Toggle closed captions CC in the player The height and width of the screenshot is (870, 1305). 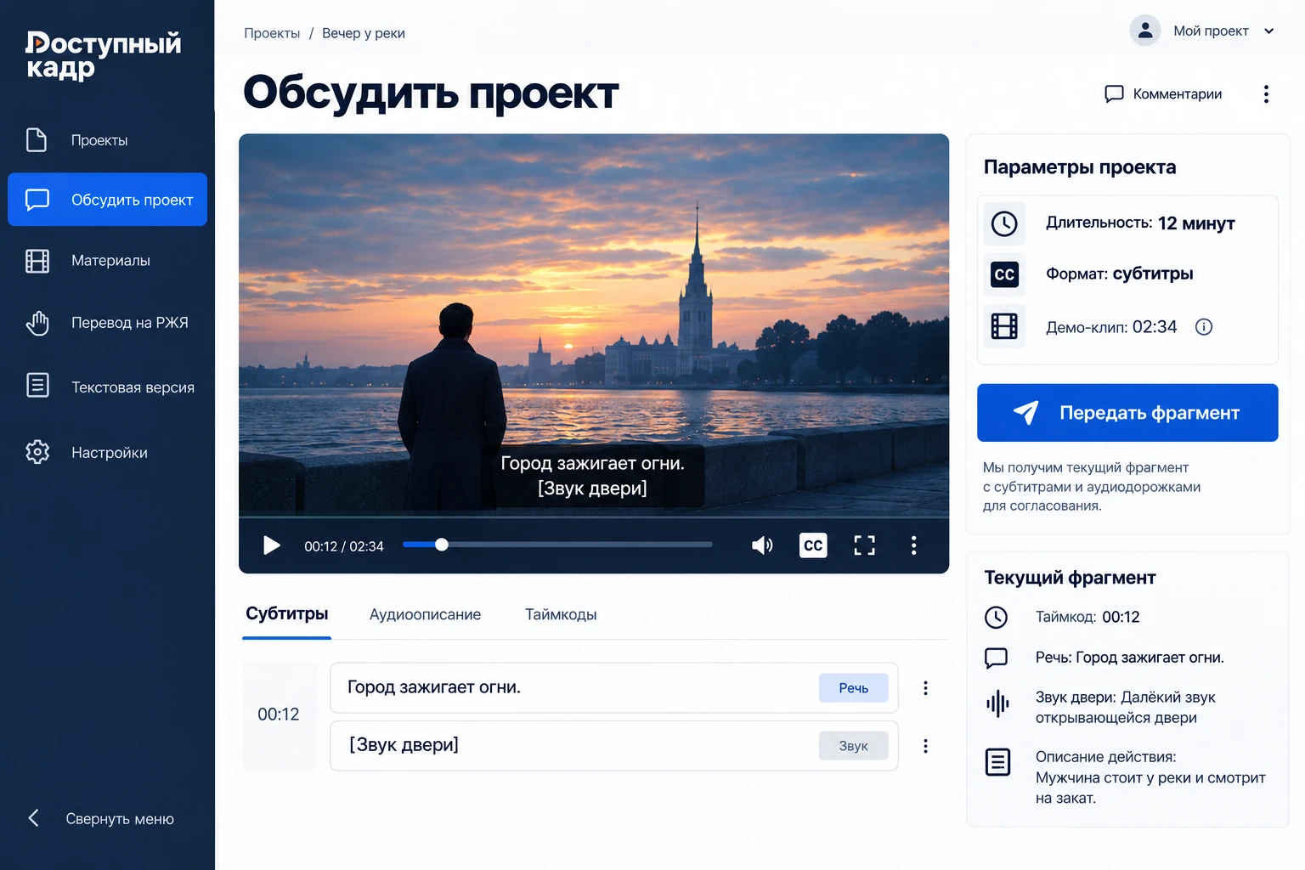pos(813,545)
